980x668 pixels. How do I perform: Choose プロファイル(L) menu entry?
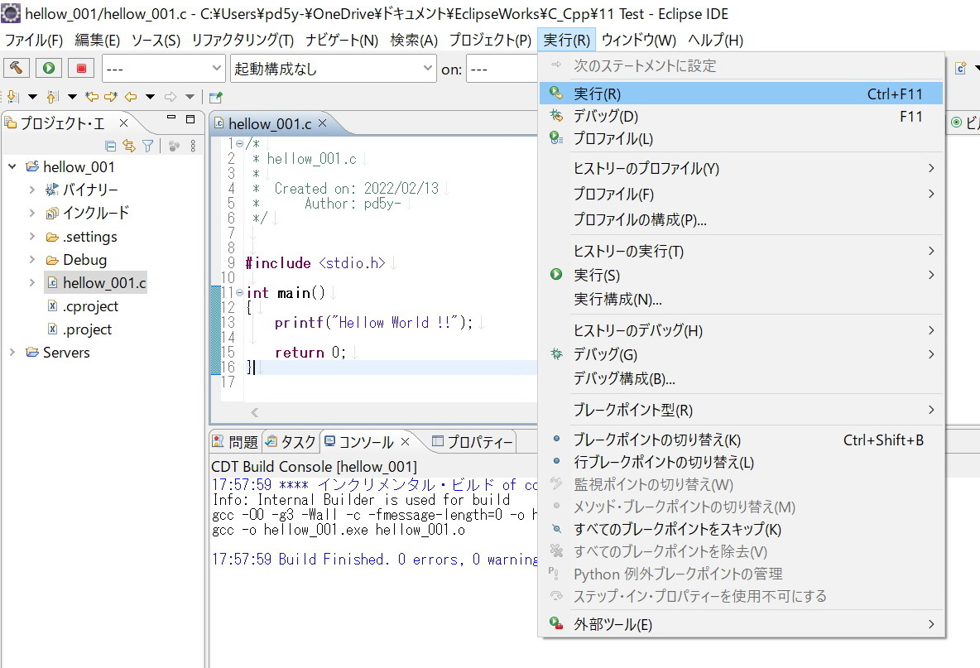click(x=742, y=139)
